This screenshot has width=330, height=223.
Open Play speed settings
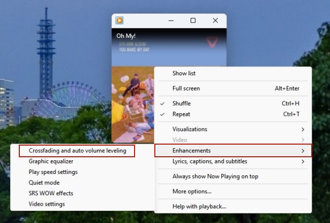coord(82,172)
